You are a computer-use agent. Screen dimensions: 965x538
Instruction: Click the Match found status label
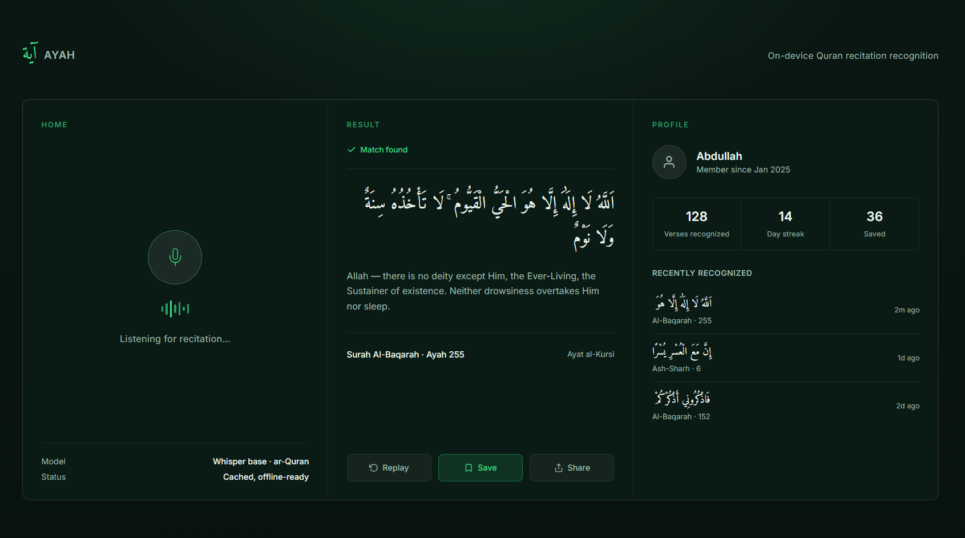(383, 150)
